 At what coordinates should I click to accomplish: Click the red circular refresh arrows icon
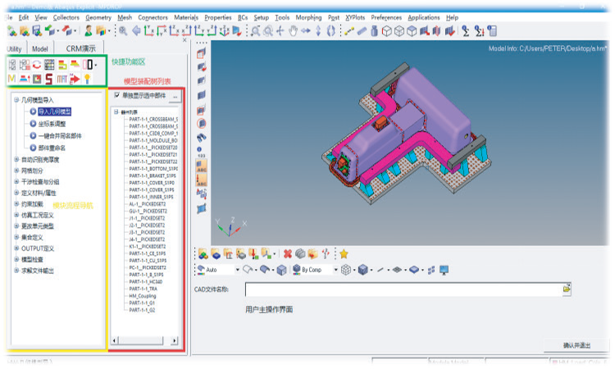(36, 64)
